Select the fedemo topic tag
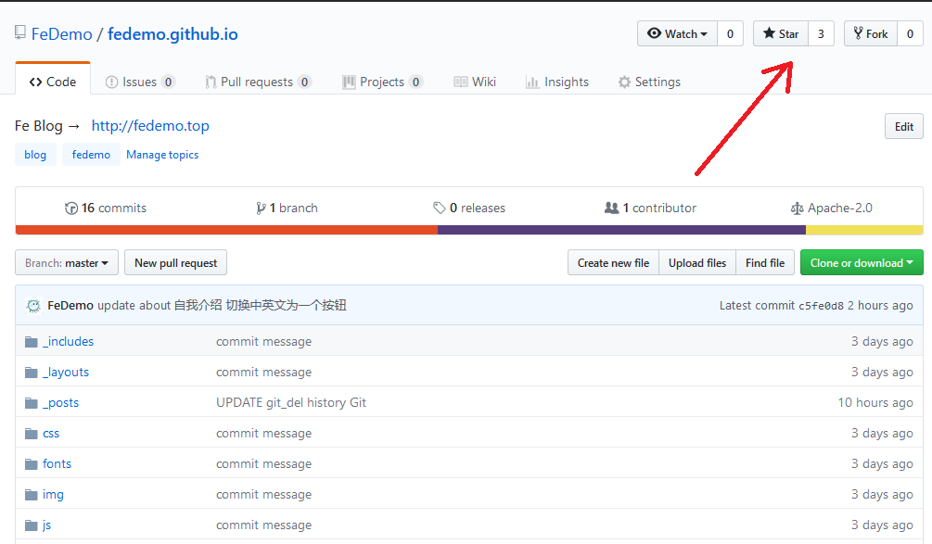The width and height of the screenshot is (932, 544). tap(91, 155)
